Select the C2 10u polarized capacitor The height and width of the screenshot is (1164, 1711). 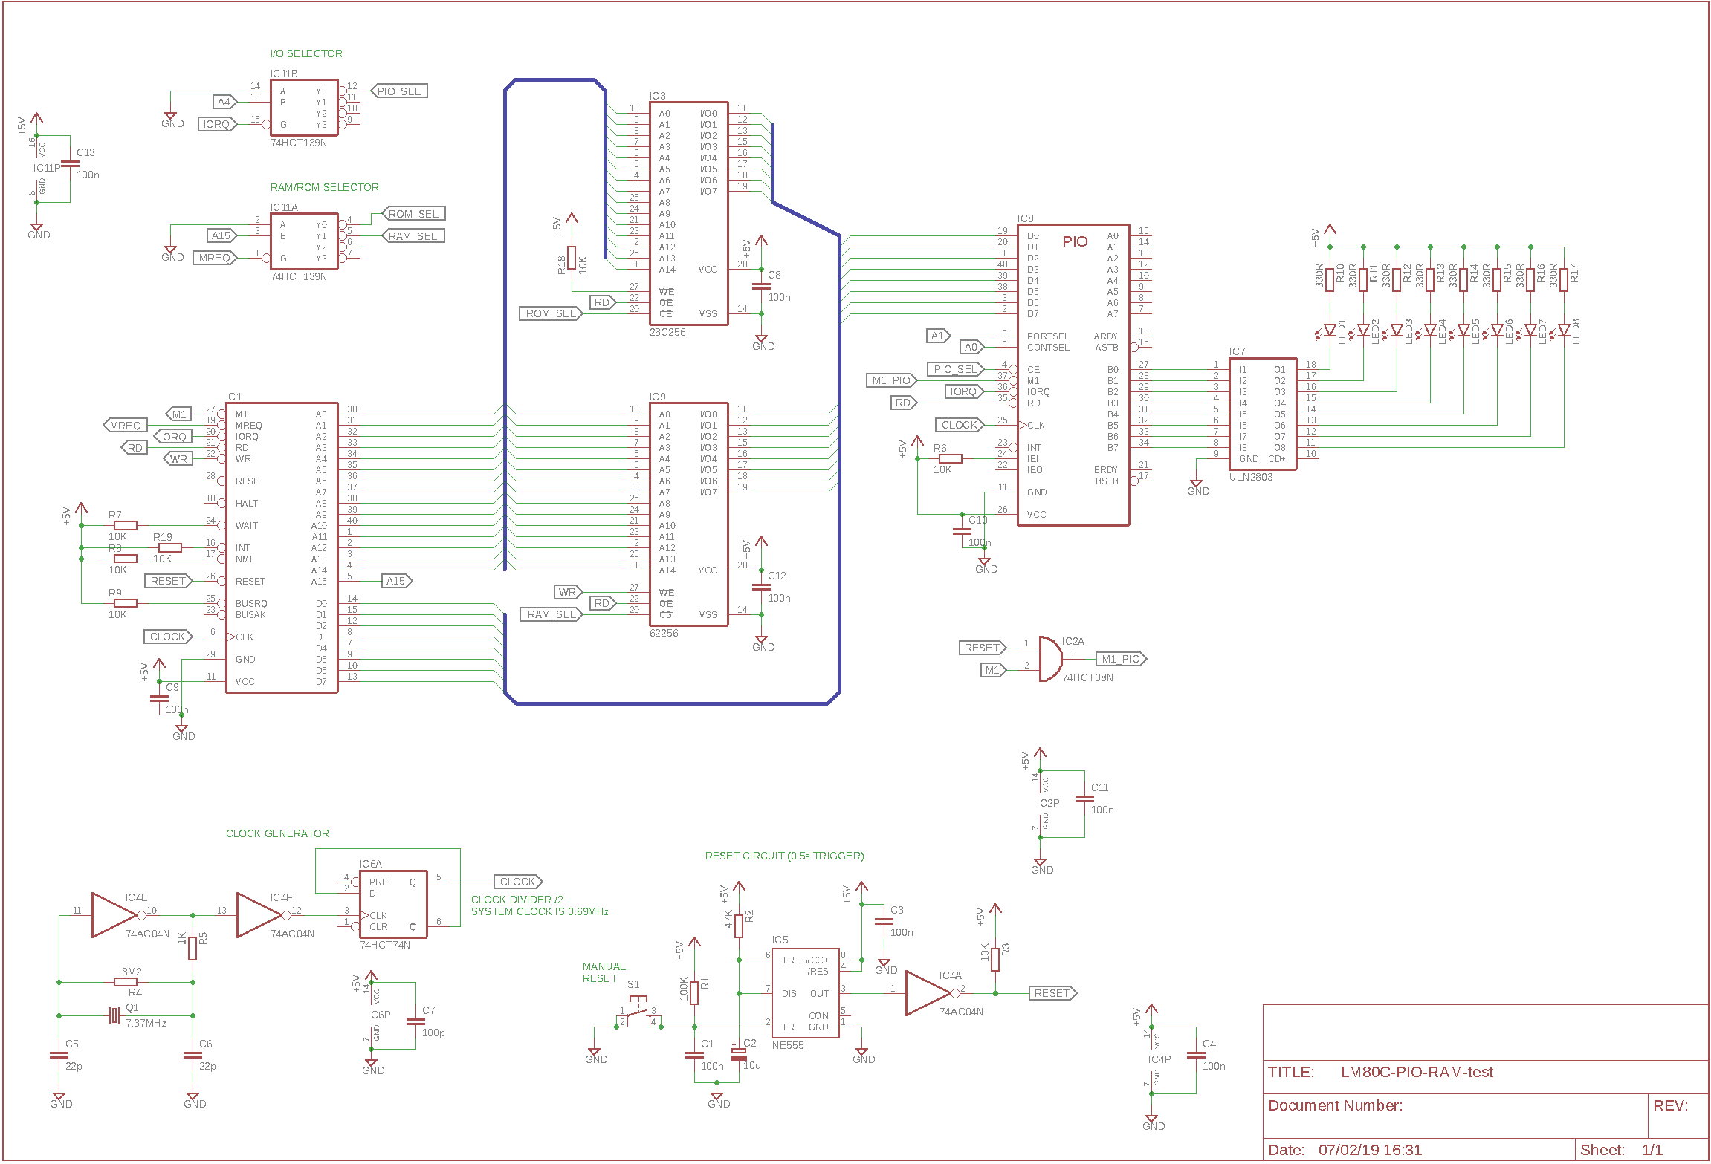[738, 1056]
